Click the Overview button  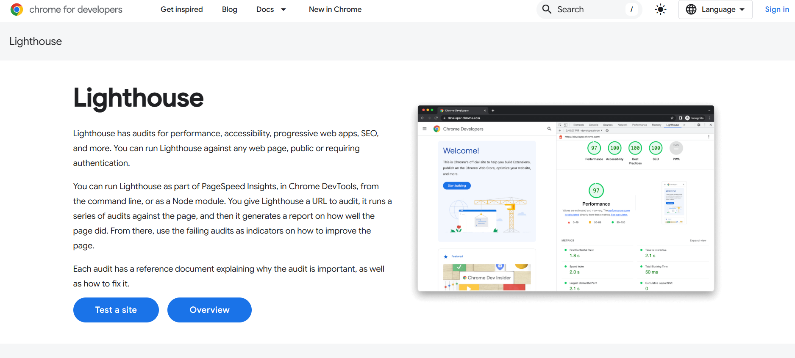pos(209,310)
